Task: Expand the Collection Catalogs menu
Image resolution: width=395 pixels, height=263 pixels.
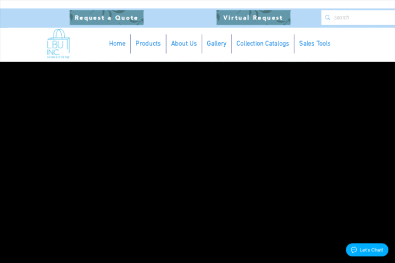Action: point(262,44)
